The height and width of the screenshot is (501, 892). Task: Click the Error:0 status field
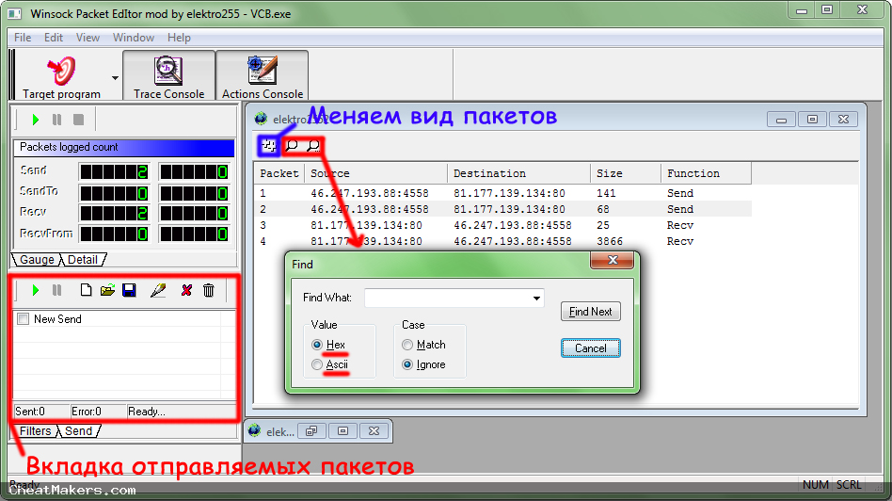(x=97, y=411)
